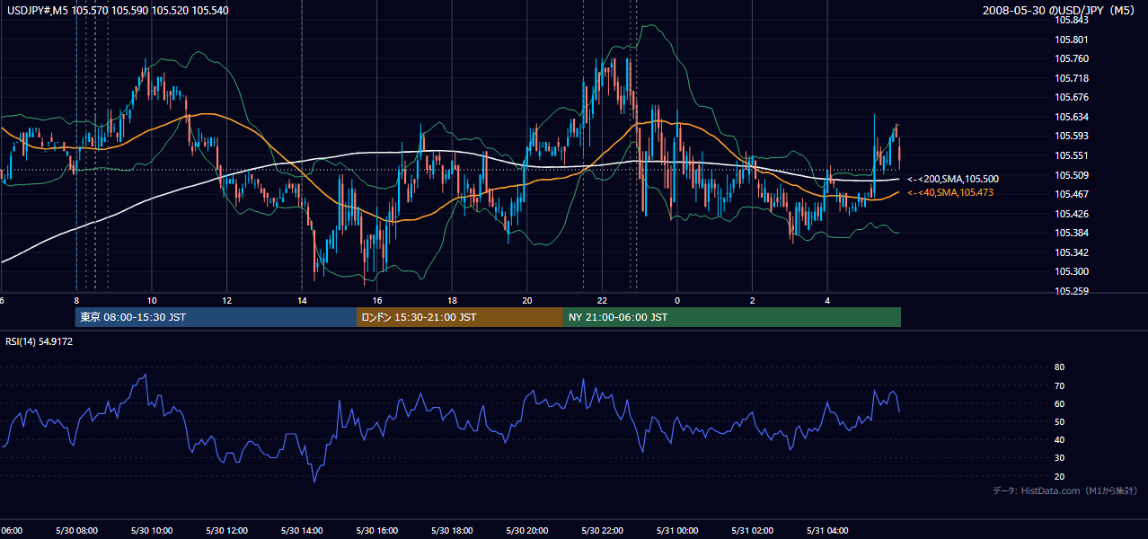This screenshot has height=539, width=1148.
Task: Click the 東京 08:00-15:30 JST session bar
Action: [x=216, y=317]
